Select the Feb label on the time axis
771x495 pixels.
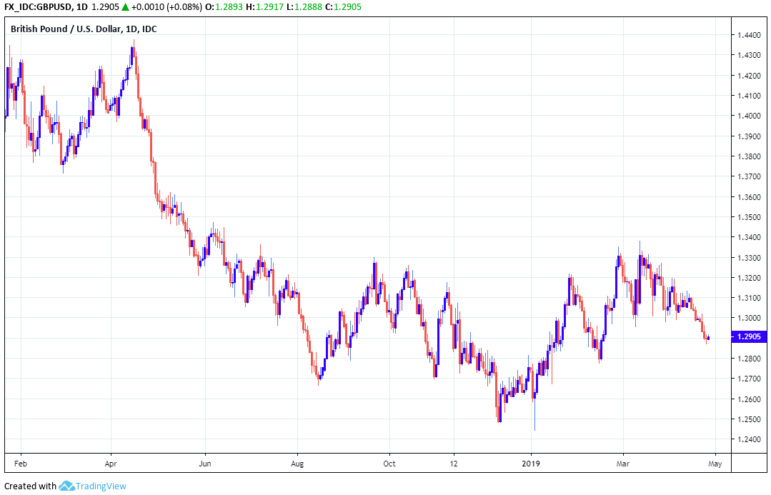[21, 462]
